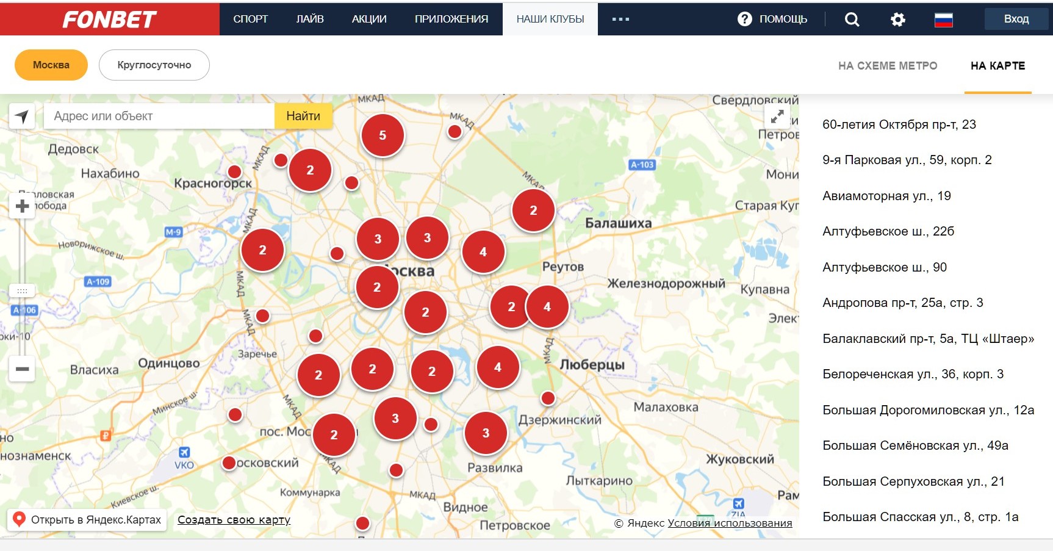Click the yellow Найти button

[x=303, y=116]
